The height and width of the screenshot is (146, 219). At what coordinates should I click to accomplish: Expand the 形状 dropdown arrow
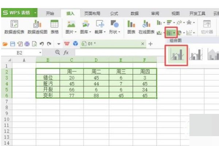click(119, 32)
